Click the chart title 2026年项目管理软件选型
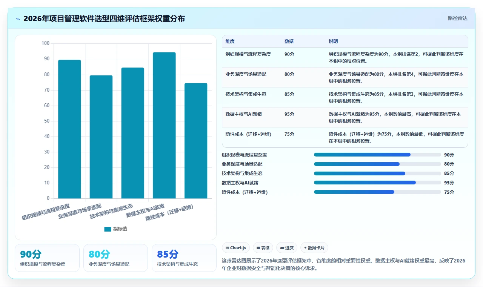Image resolution: width=483 pixels, height=287 pixels. pos(104,18)
